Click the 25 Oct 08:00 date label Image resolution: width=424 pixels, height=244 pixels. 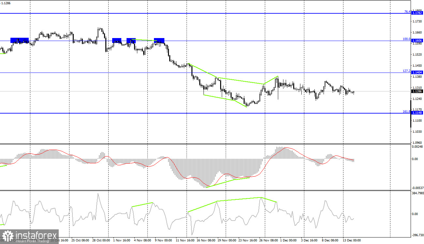pyautogui.click(x=80, y=241)
